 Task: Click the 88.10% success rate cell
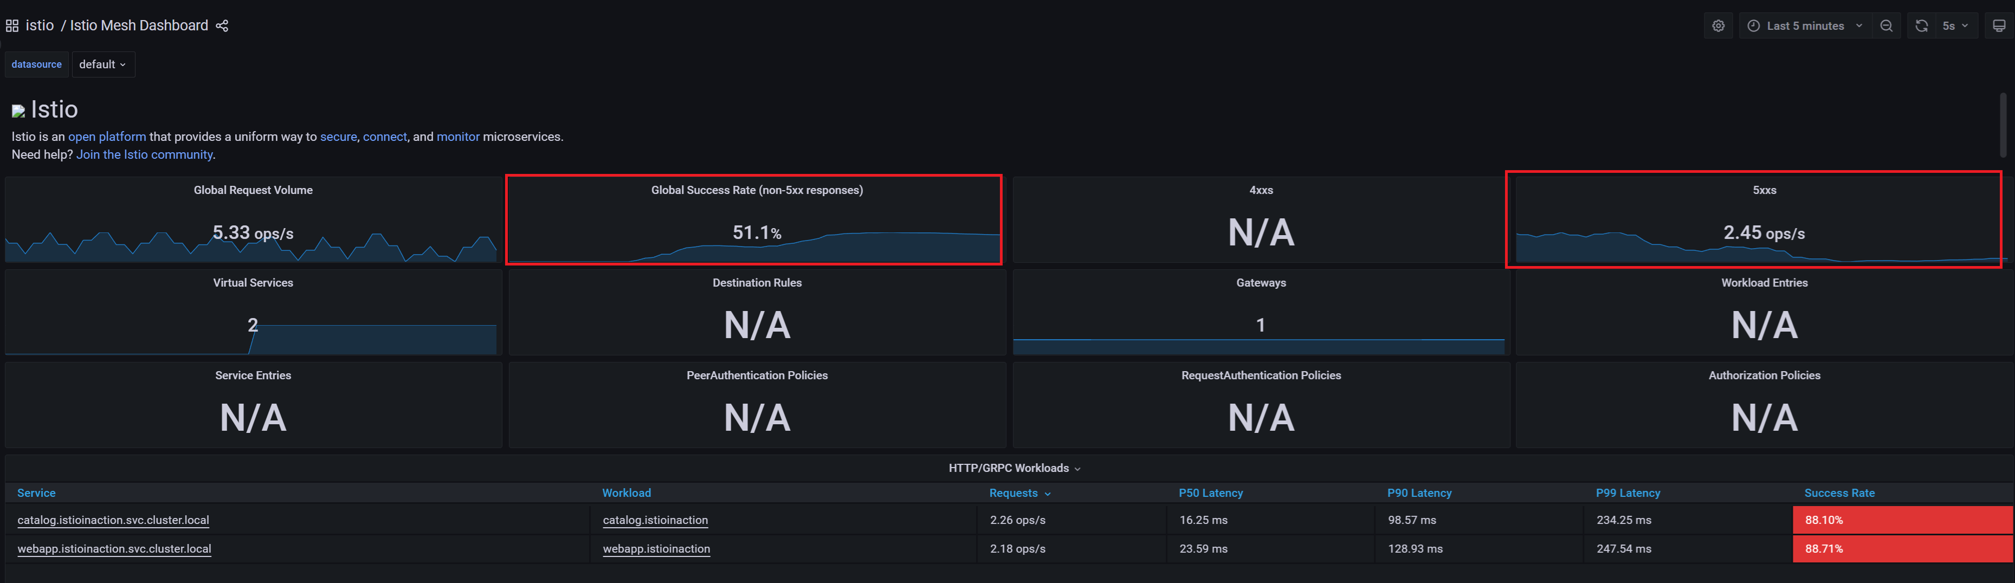[x=1902, y=521]
